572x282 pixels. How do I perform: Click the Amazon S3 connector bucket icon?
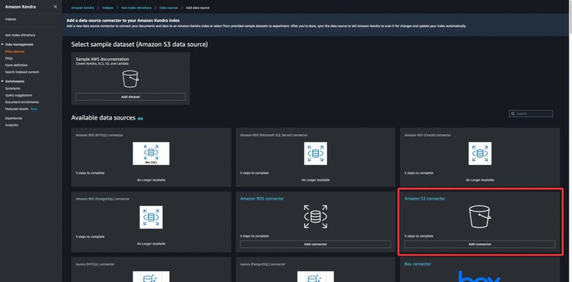tap(479, 217)
